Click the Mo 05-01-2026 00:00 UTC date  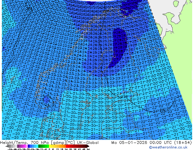click(x=142, y=143)
